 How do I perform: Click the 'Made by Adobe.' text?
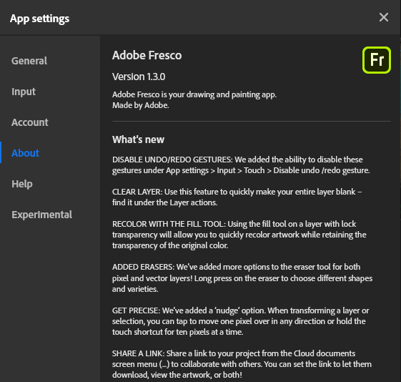140,105
